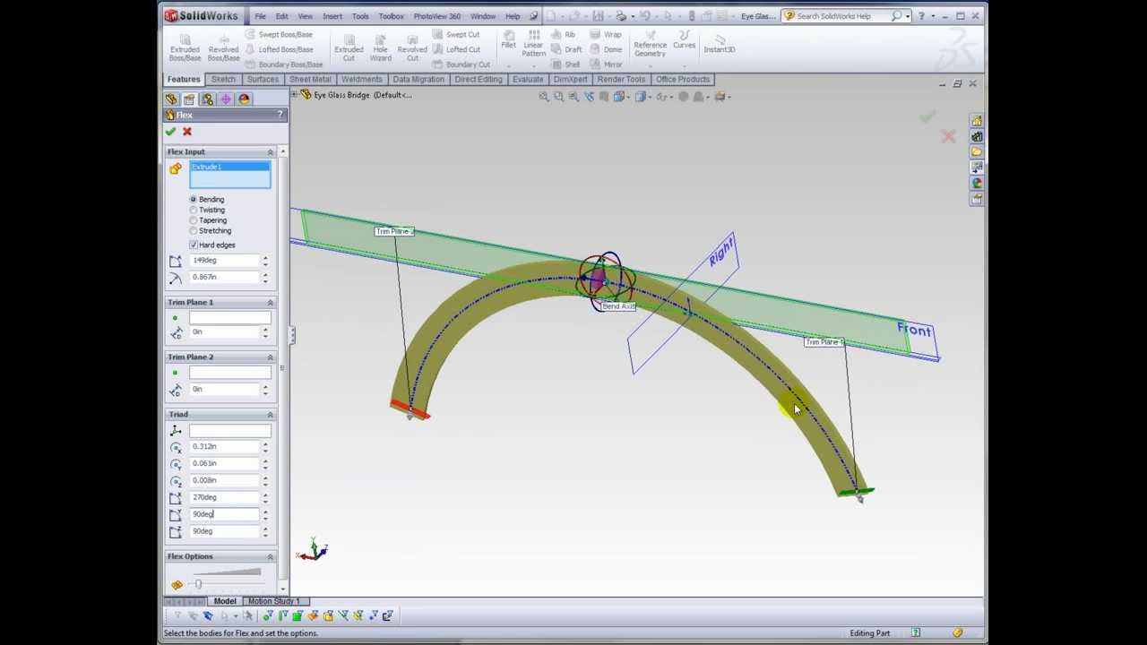Select Extrude1 in Flex Input list
Viewport: 1147px width, 645px height.
pos(229,168)
